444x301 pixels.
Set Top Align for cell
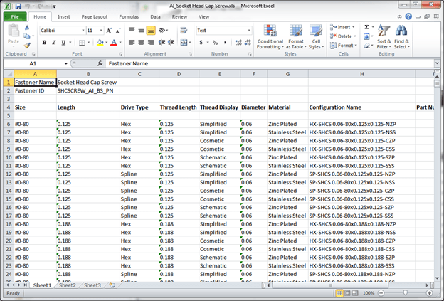(132, 30)
